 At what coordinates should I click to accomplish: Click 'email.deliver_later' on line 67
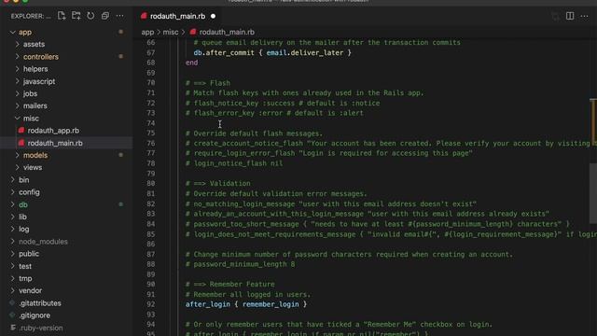click(x=305, y=52)
